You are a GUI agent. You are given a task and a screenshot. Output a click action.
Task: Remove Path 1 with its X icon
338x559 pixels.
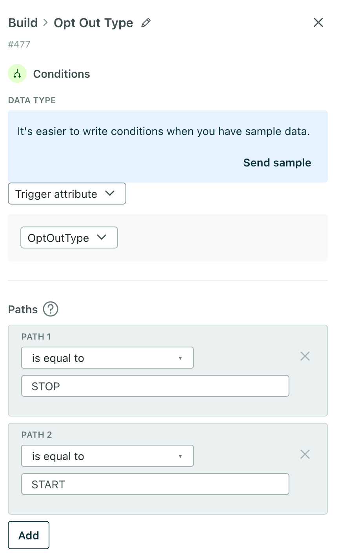305,356
